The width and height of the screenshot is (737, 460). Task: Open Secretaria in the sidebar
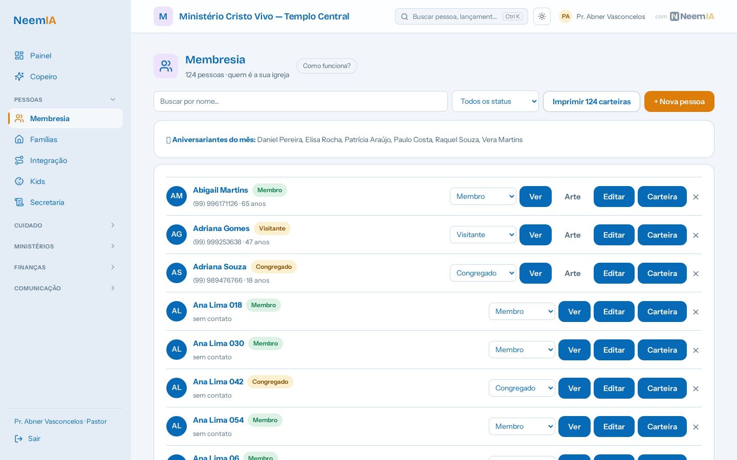coord(66,202)
